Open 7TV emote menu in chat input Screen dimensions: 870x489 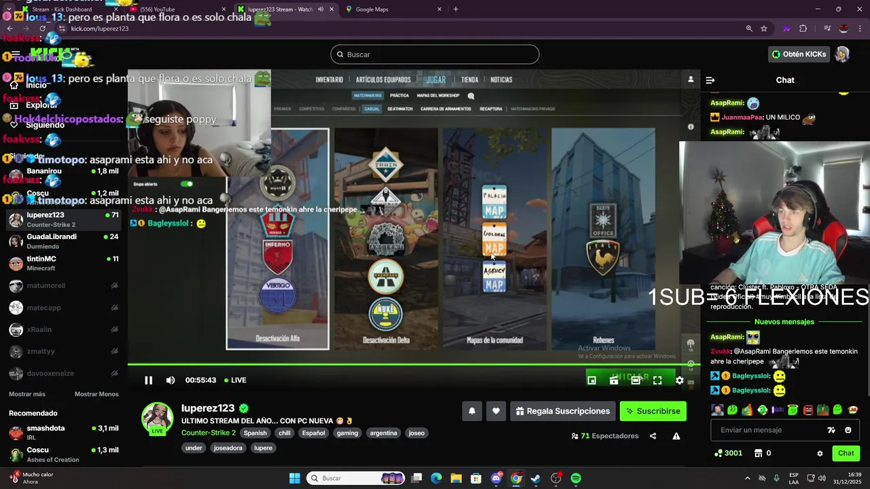831,430
